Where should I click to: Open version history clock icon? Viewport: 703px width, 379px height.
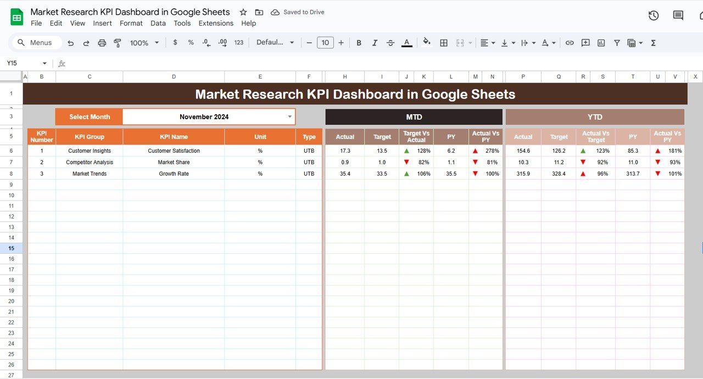coord(654,15)
